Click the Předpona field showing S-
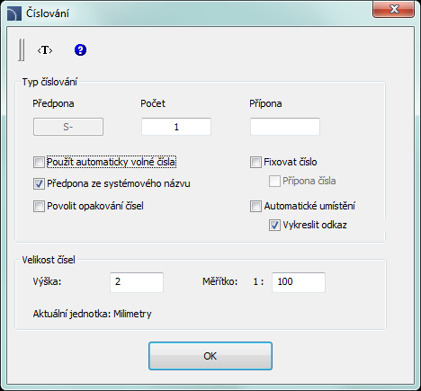This screenshot has height=391, width=421. pyautogui.click(x=68, y=127)
